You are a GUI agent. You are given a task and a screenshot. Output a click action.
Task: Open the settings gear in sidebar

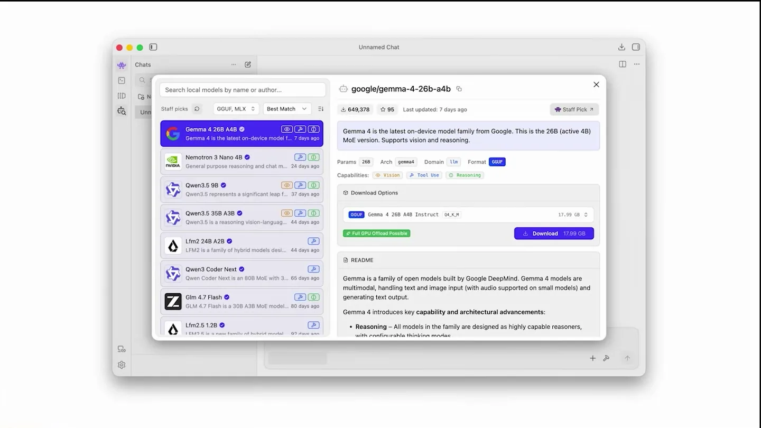[122, 365]
